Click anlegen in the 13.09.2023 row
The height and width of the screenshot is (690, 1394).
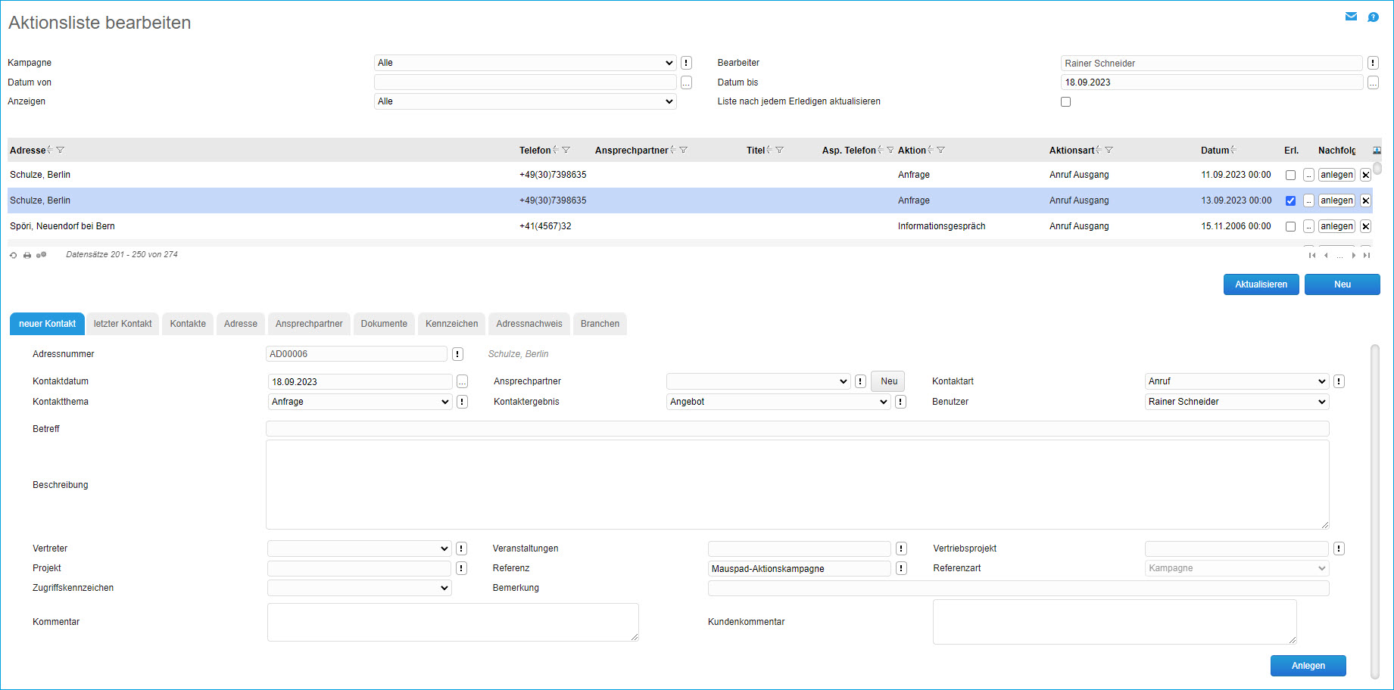1336,200
